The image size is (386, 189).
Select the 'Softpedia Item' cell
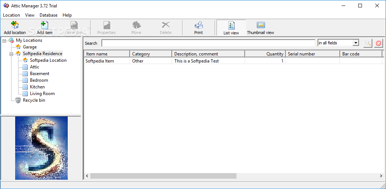tap(107, 61)
